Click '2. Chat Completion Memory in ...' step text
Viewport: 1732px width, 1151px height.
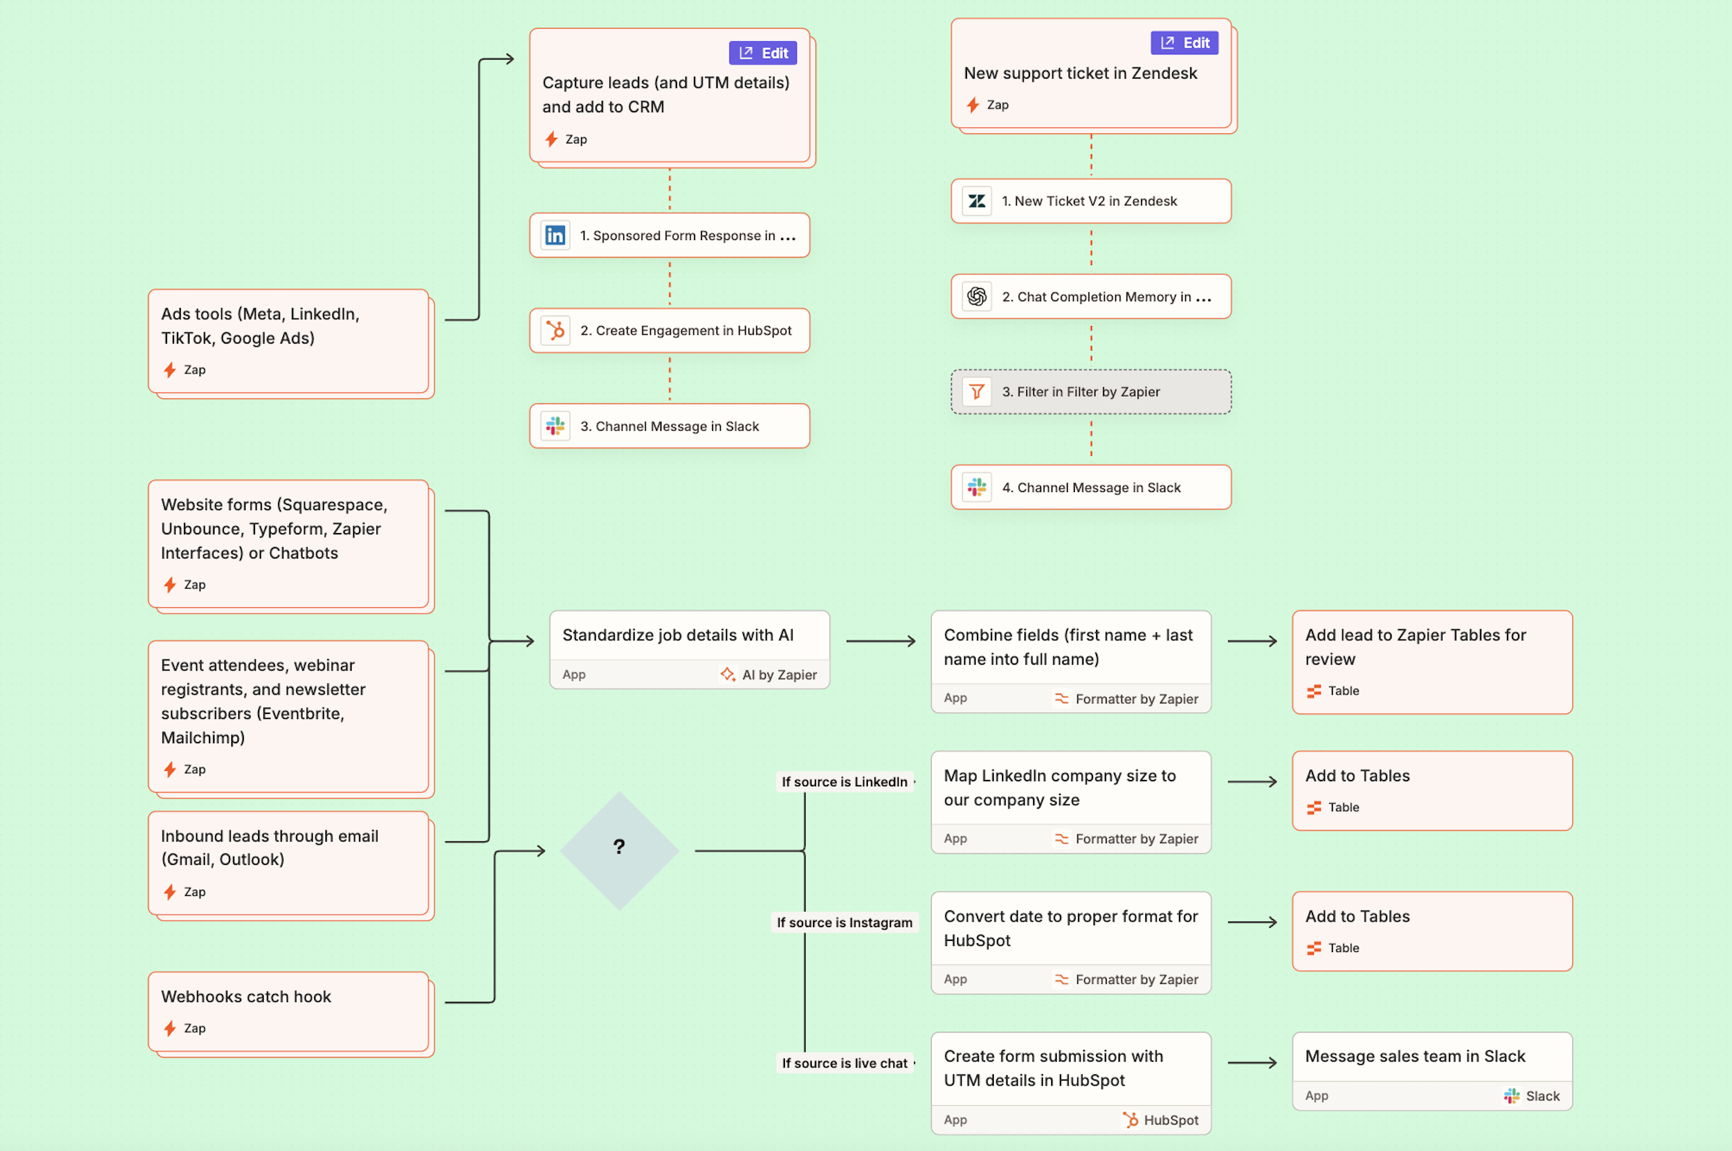click(1107, 297)
